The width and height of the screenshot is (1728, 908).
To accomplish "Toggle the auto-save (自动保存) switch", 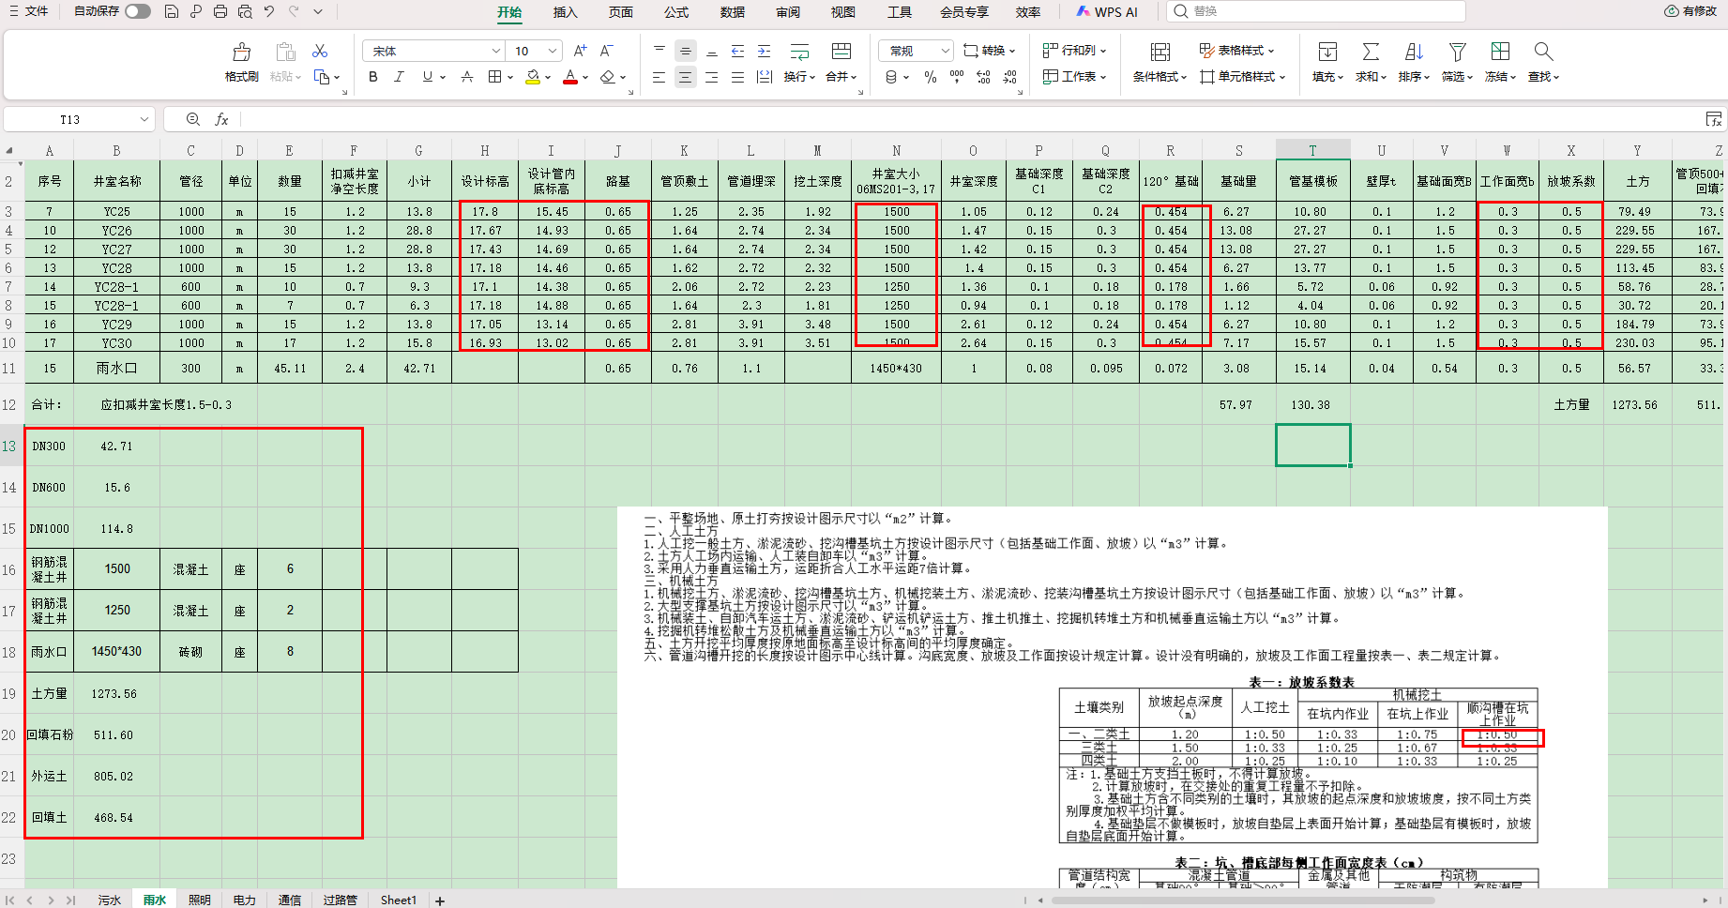I will click(138, 11).
